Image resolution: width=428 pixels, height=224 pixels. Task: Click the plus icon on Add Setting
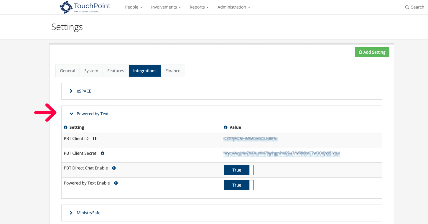[x=360, y=52]
